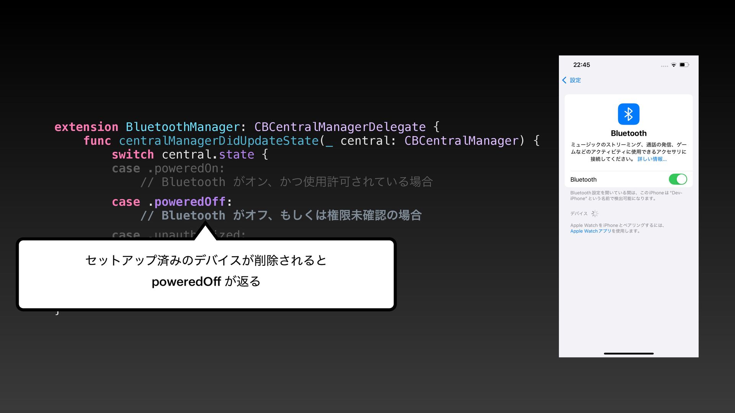This screenshot has width=735, height=413.
Task: Click the 'func' keyword in code
Action: pos(97,141)
